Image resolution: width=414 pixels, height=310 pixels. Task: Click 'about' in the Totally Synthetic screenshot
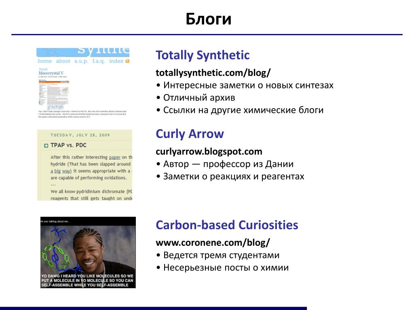pyautogui.click(x=63, y=61)
